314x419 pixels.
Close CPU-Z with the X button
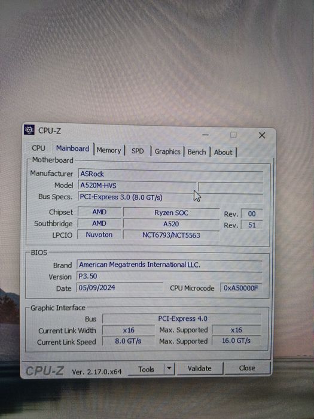pyautogui.click(x=262, y=135)
